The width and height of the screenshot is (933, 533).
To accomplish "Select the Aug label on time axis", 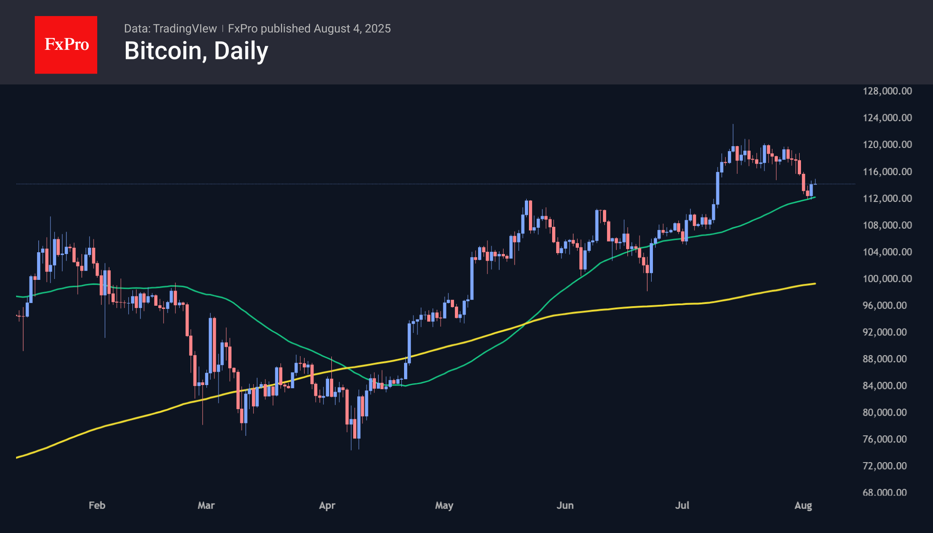I will [803, 505].
